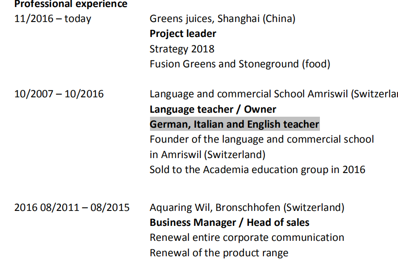398x262 pixels.
Task: Click the highlighted "German, Italian and English teacher" text
Action: (234, 124)
